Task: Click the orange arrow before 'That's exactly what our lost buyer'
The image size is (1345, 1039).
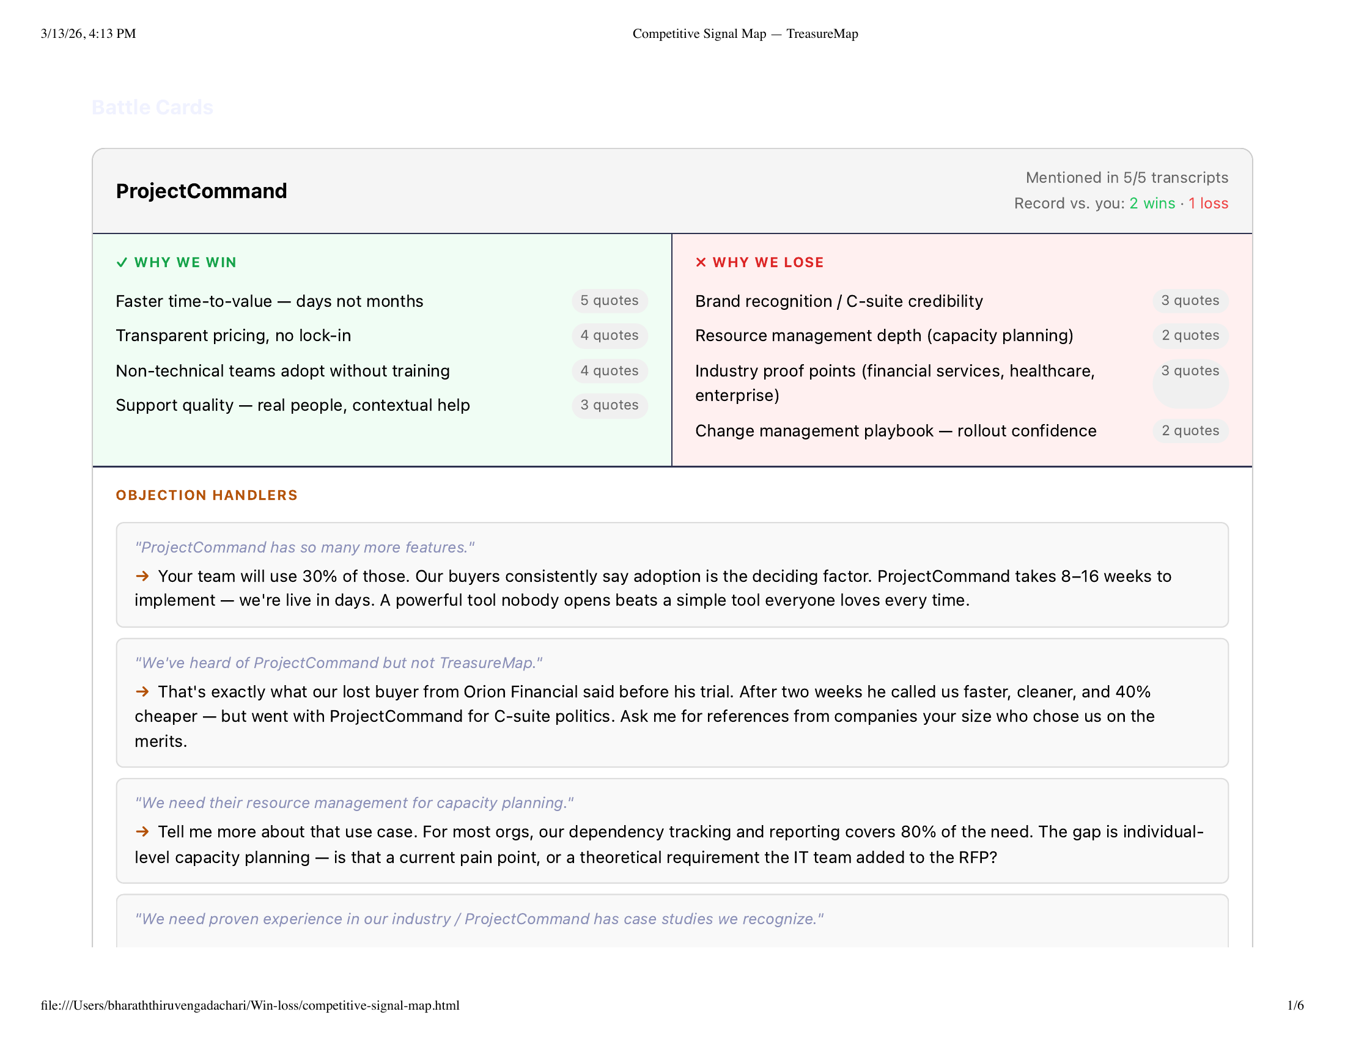Action: coord(142,692)
